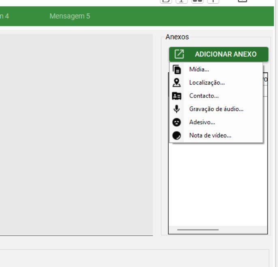This screenshot has width=278, height=267.
Task: Choose the "Mídia..." menu entry text
Action: (199, 69)
